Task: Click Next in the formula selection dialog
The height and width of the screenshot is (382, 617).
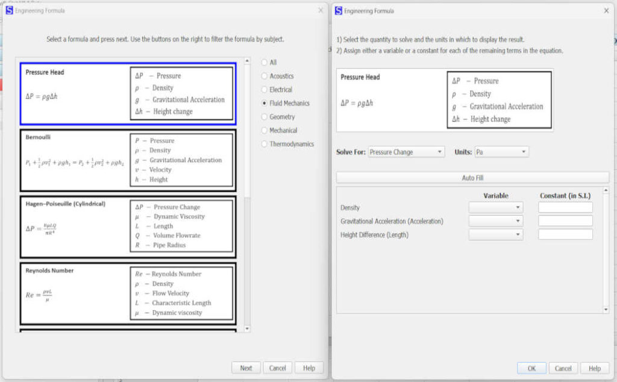Action: click(x=246, y=368)
